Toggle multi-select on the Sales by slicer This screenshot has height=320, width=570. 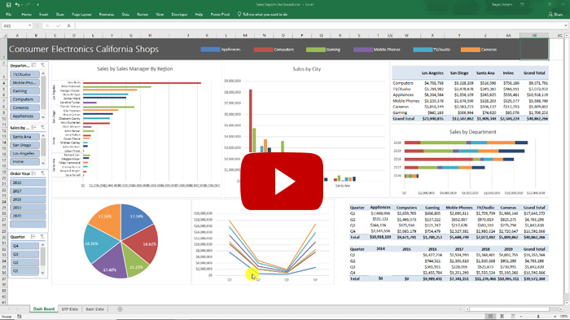point(34,128)
